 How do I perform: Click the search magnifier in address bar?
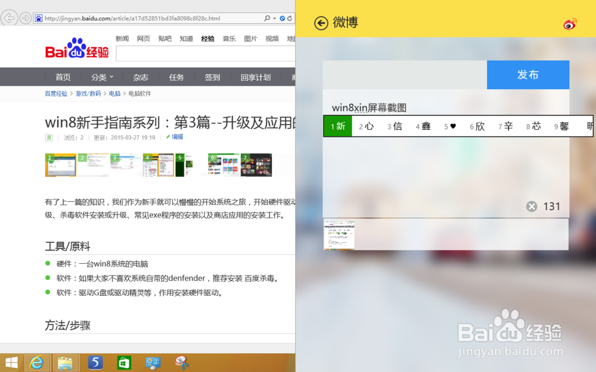tap(267, 18)
